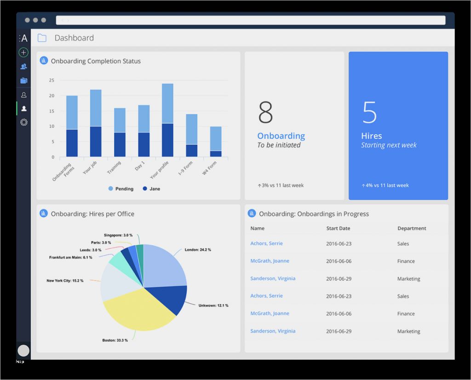Viewport: 471px width, 380px height.
Task: Click the chart icon beside Hires per Office
Action: pos(44,213)
